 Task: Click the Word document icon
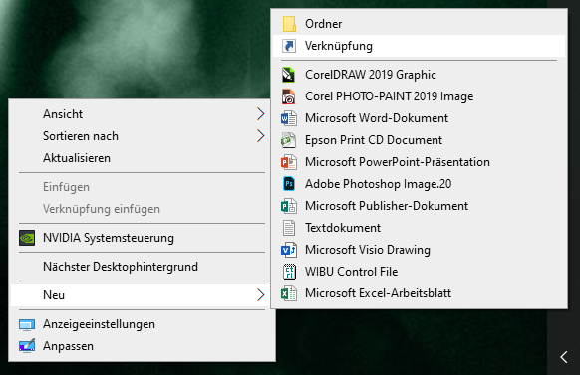(x=289, y=118)
